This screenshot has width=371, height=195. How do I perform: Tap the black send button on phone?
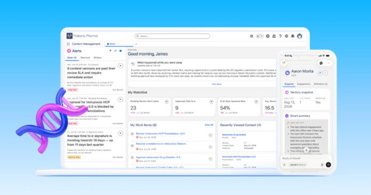click(328, 165)
